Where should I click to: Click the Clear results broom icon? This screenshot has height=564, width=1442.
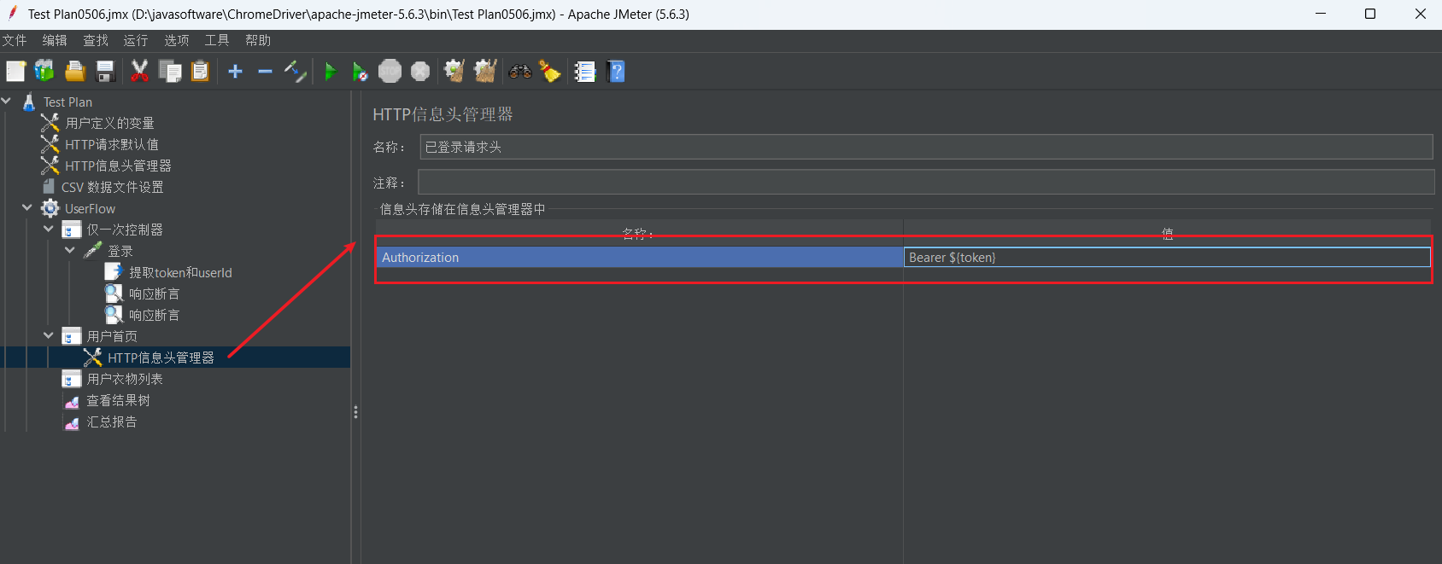454,72
